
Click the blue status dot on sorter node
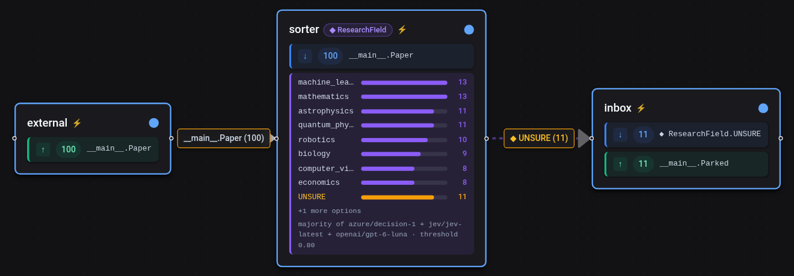pyautogui.click(x=469, y=29)
